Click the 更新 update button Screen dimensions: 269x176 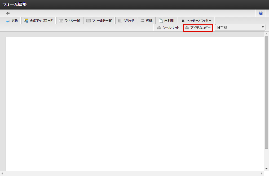12,21
